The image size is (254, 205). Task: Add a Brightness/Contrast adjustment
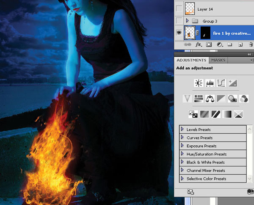[199, 83]
